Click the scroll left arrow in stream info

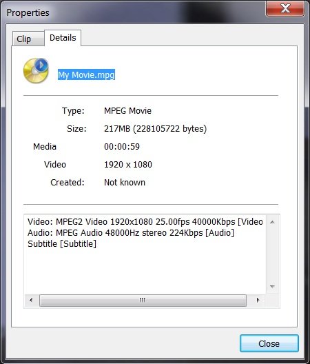[x=31, y=300]
